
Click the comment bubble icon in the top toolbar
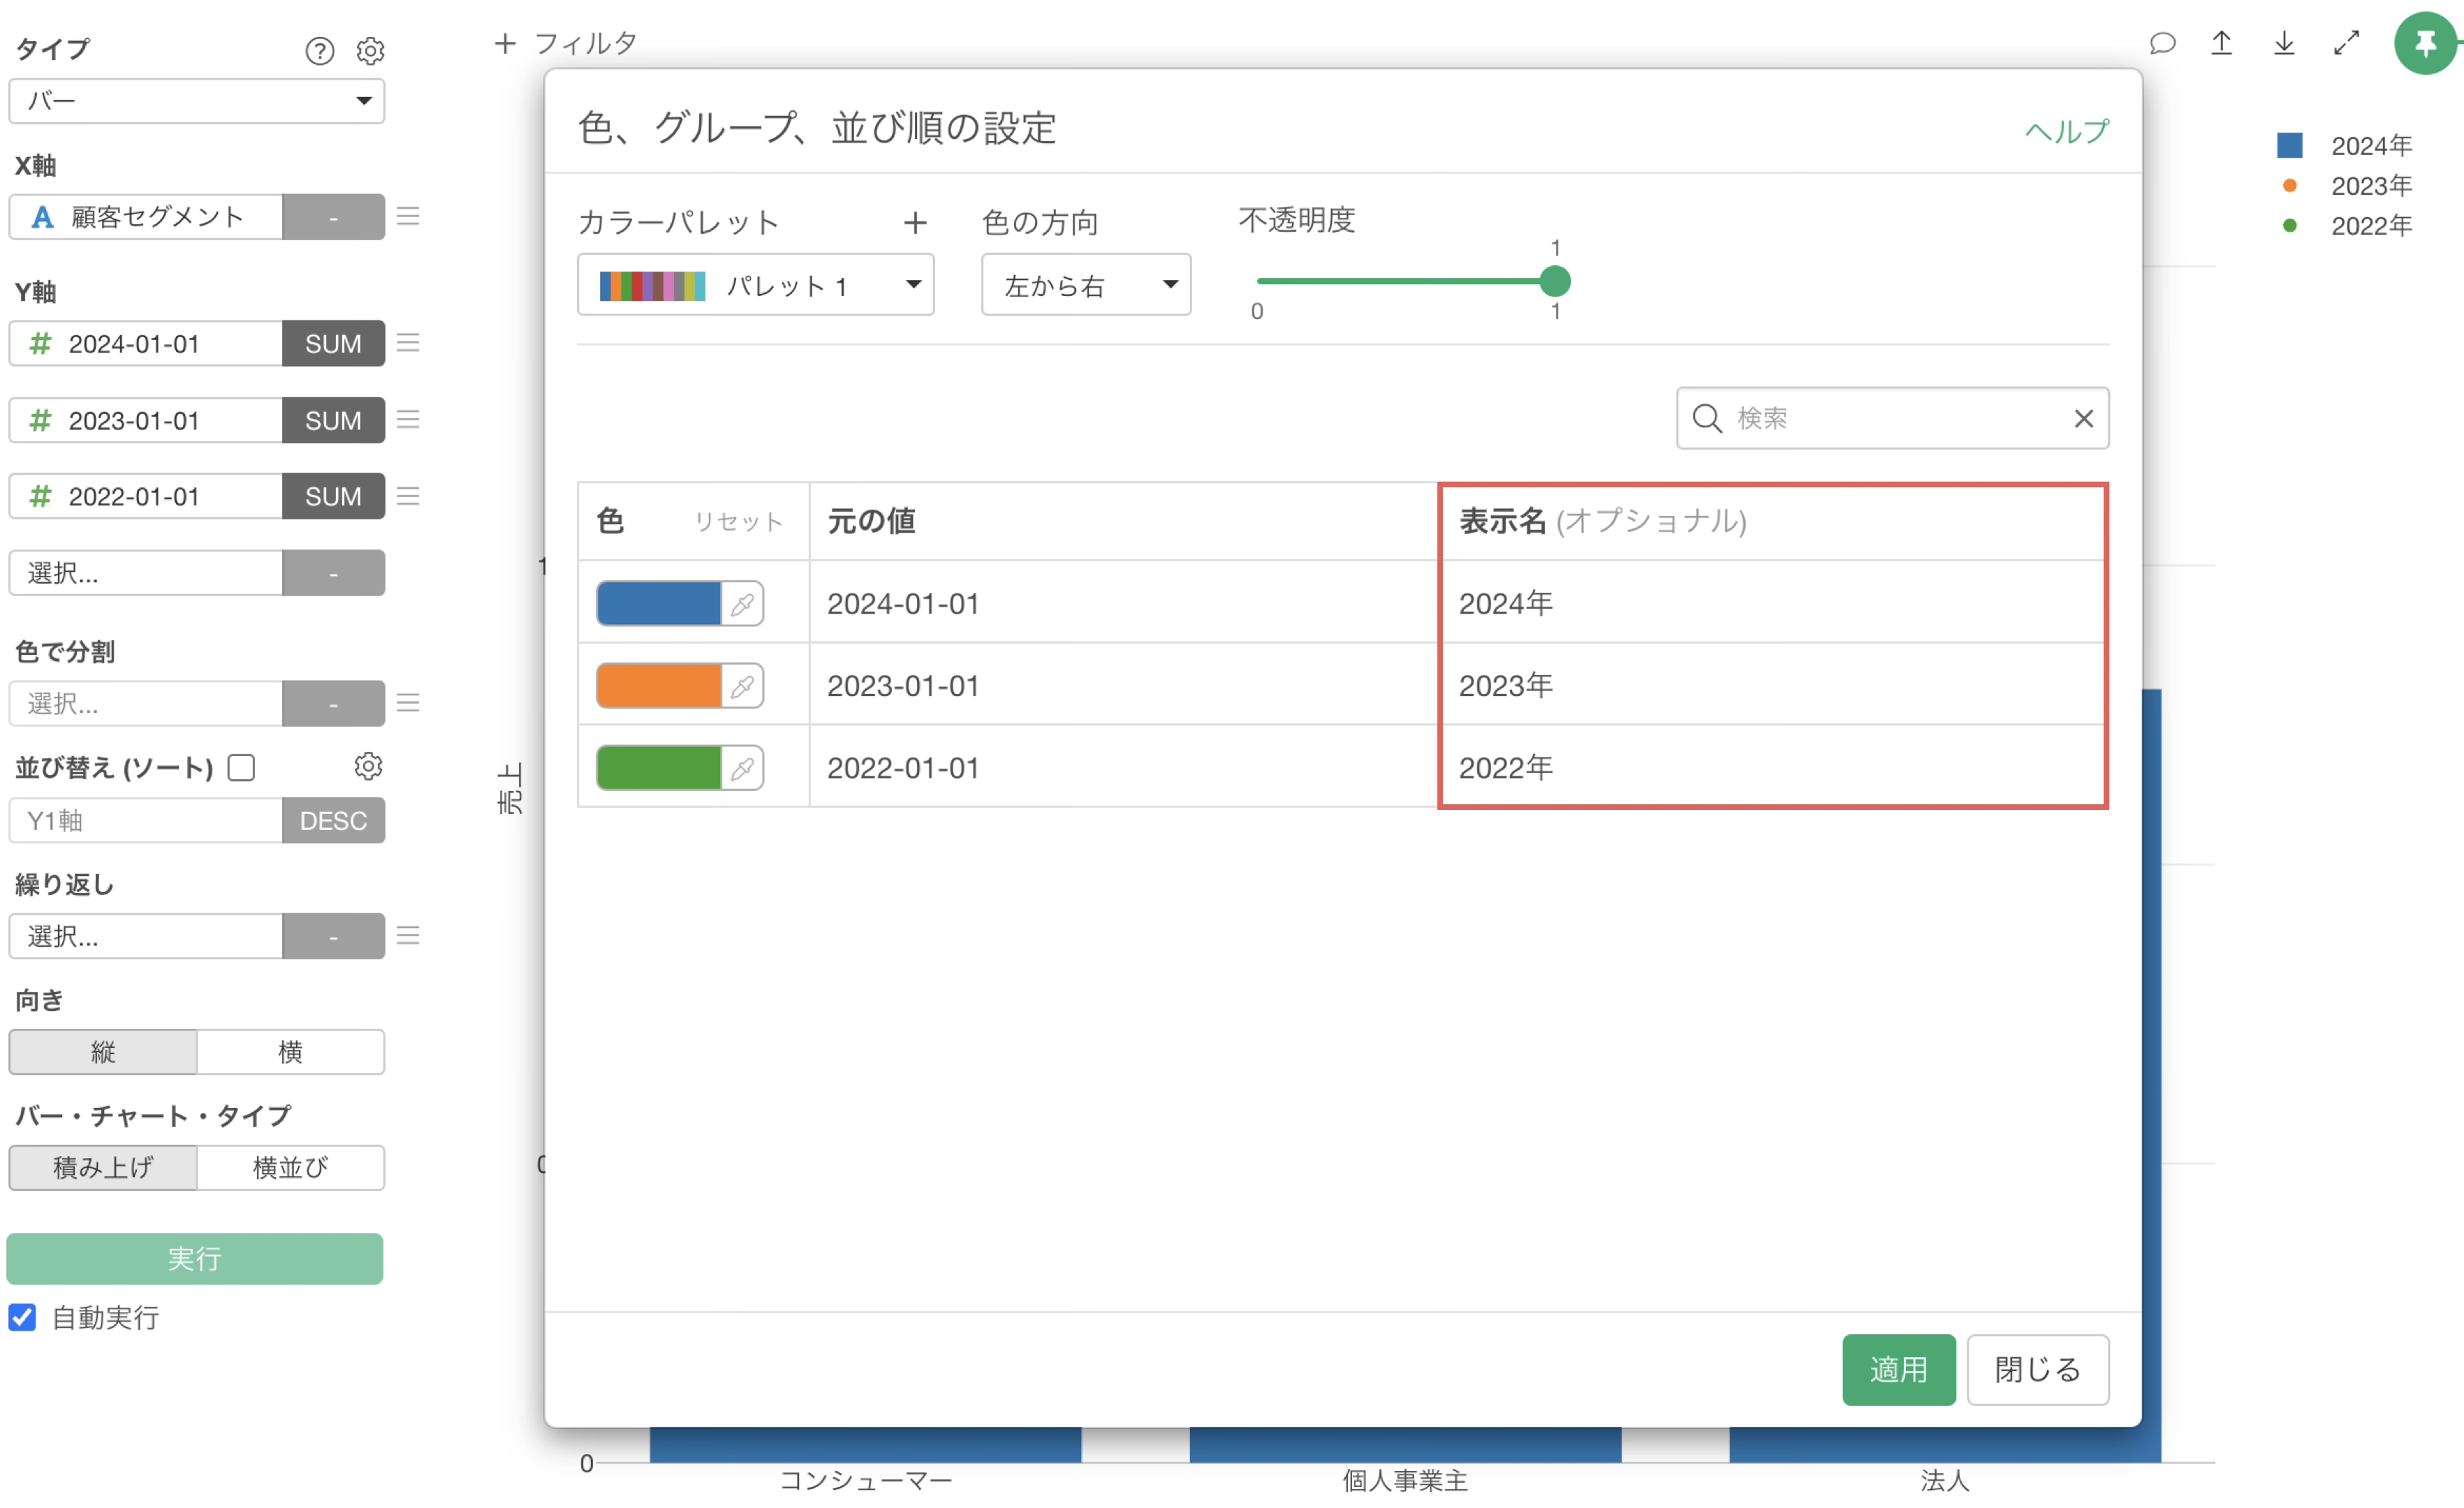(2162, 43)
